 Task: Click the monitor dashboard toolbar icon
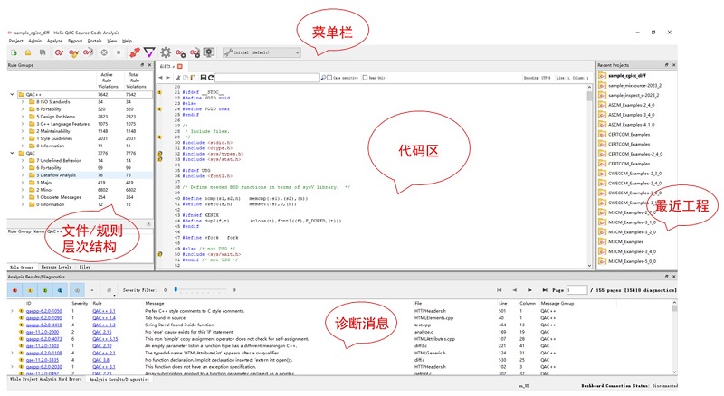[x=209, y=52]
